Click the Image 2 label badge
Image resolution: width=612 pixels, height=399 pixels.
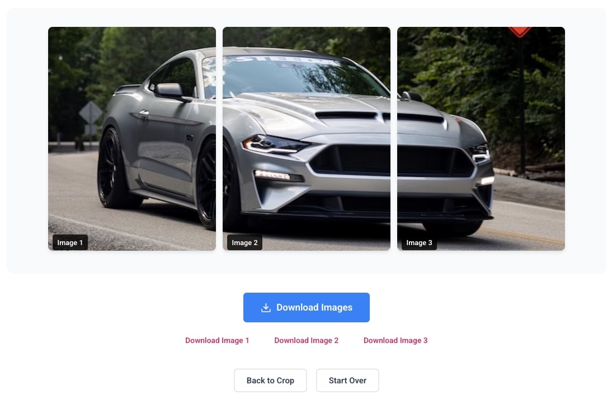(244, 242)
